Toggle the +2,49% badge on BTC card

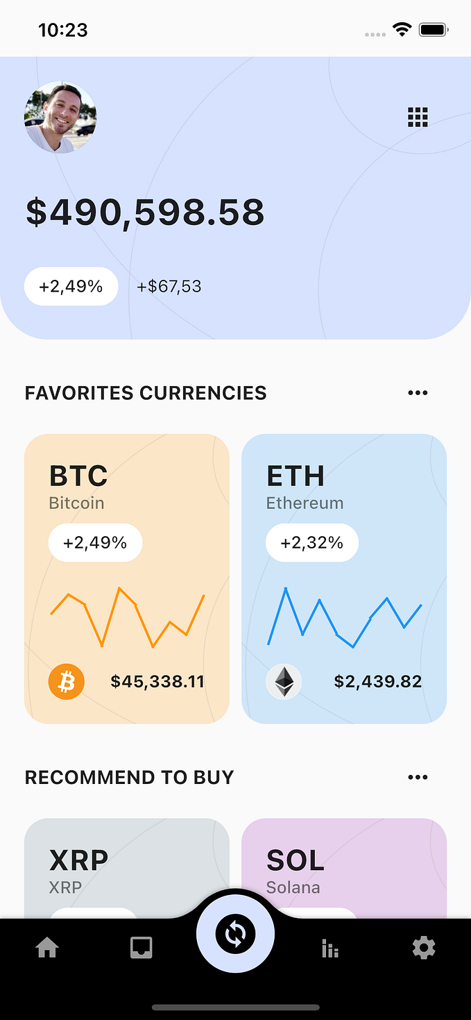coord(95,542)
